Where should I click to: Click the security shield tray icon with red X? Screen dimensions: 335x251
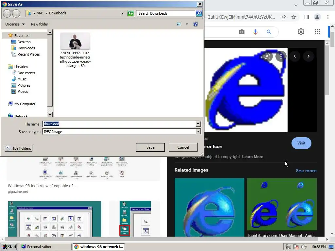pos(296,247)
